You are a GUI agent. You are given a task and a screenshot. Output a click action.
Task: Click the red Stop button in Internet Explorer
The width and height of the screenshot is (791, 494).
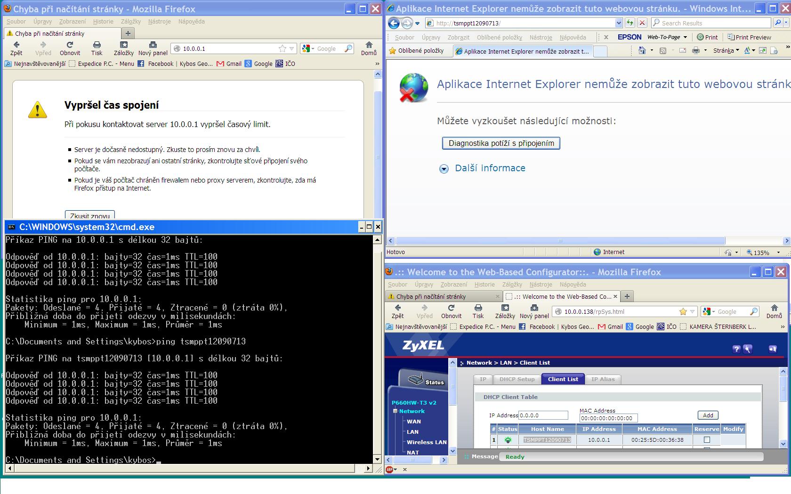pos(642,23)
